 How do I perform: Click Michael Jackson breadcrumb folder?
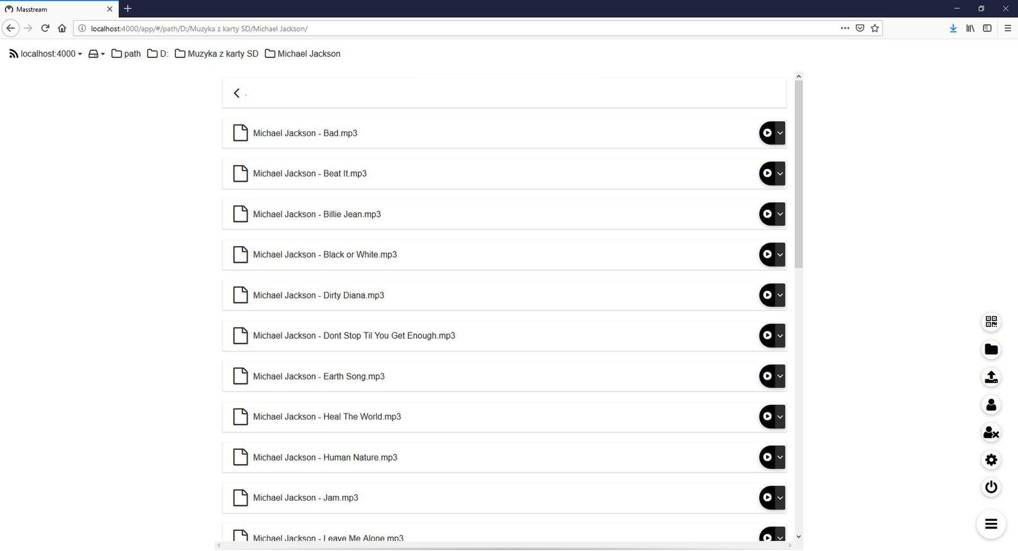point(302,54)
